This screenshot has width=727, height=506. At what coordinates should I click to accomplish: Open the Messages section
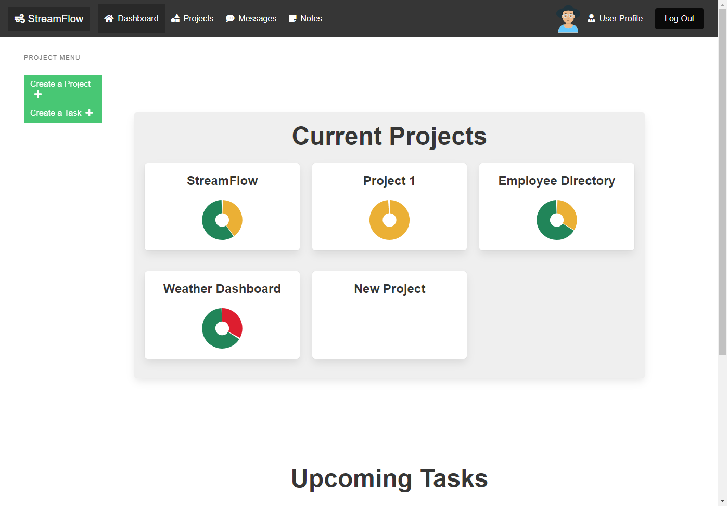pos(251,19)
